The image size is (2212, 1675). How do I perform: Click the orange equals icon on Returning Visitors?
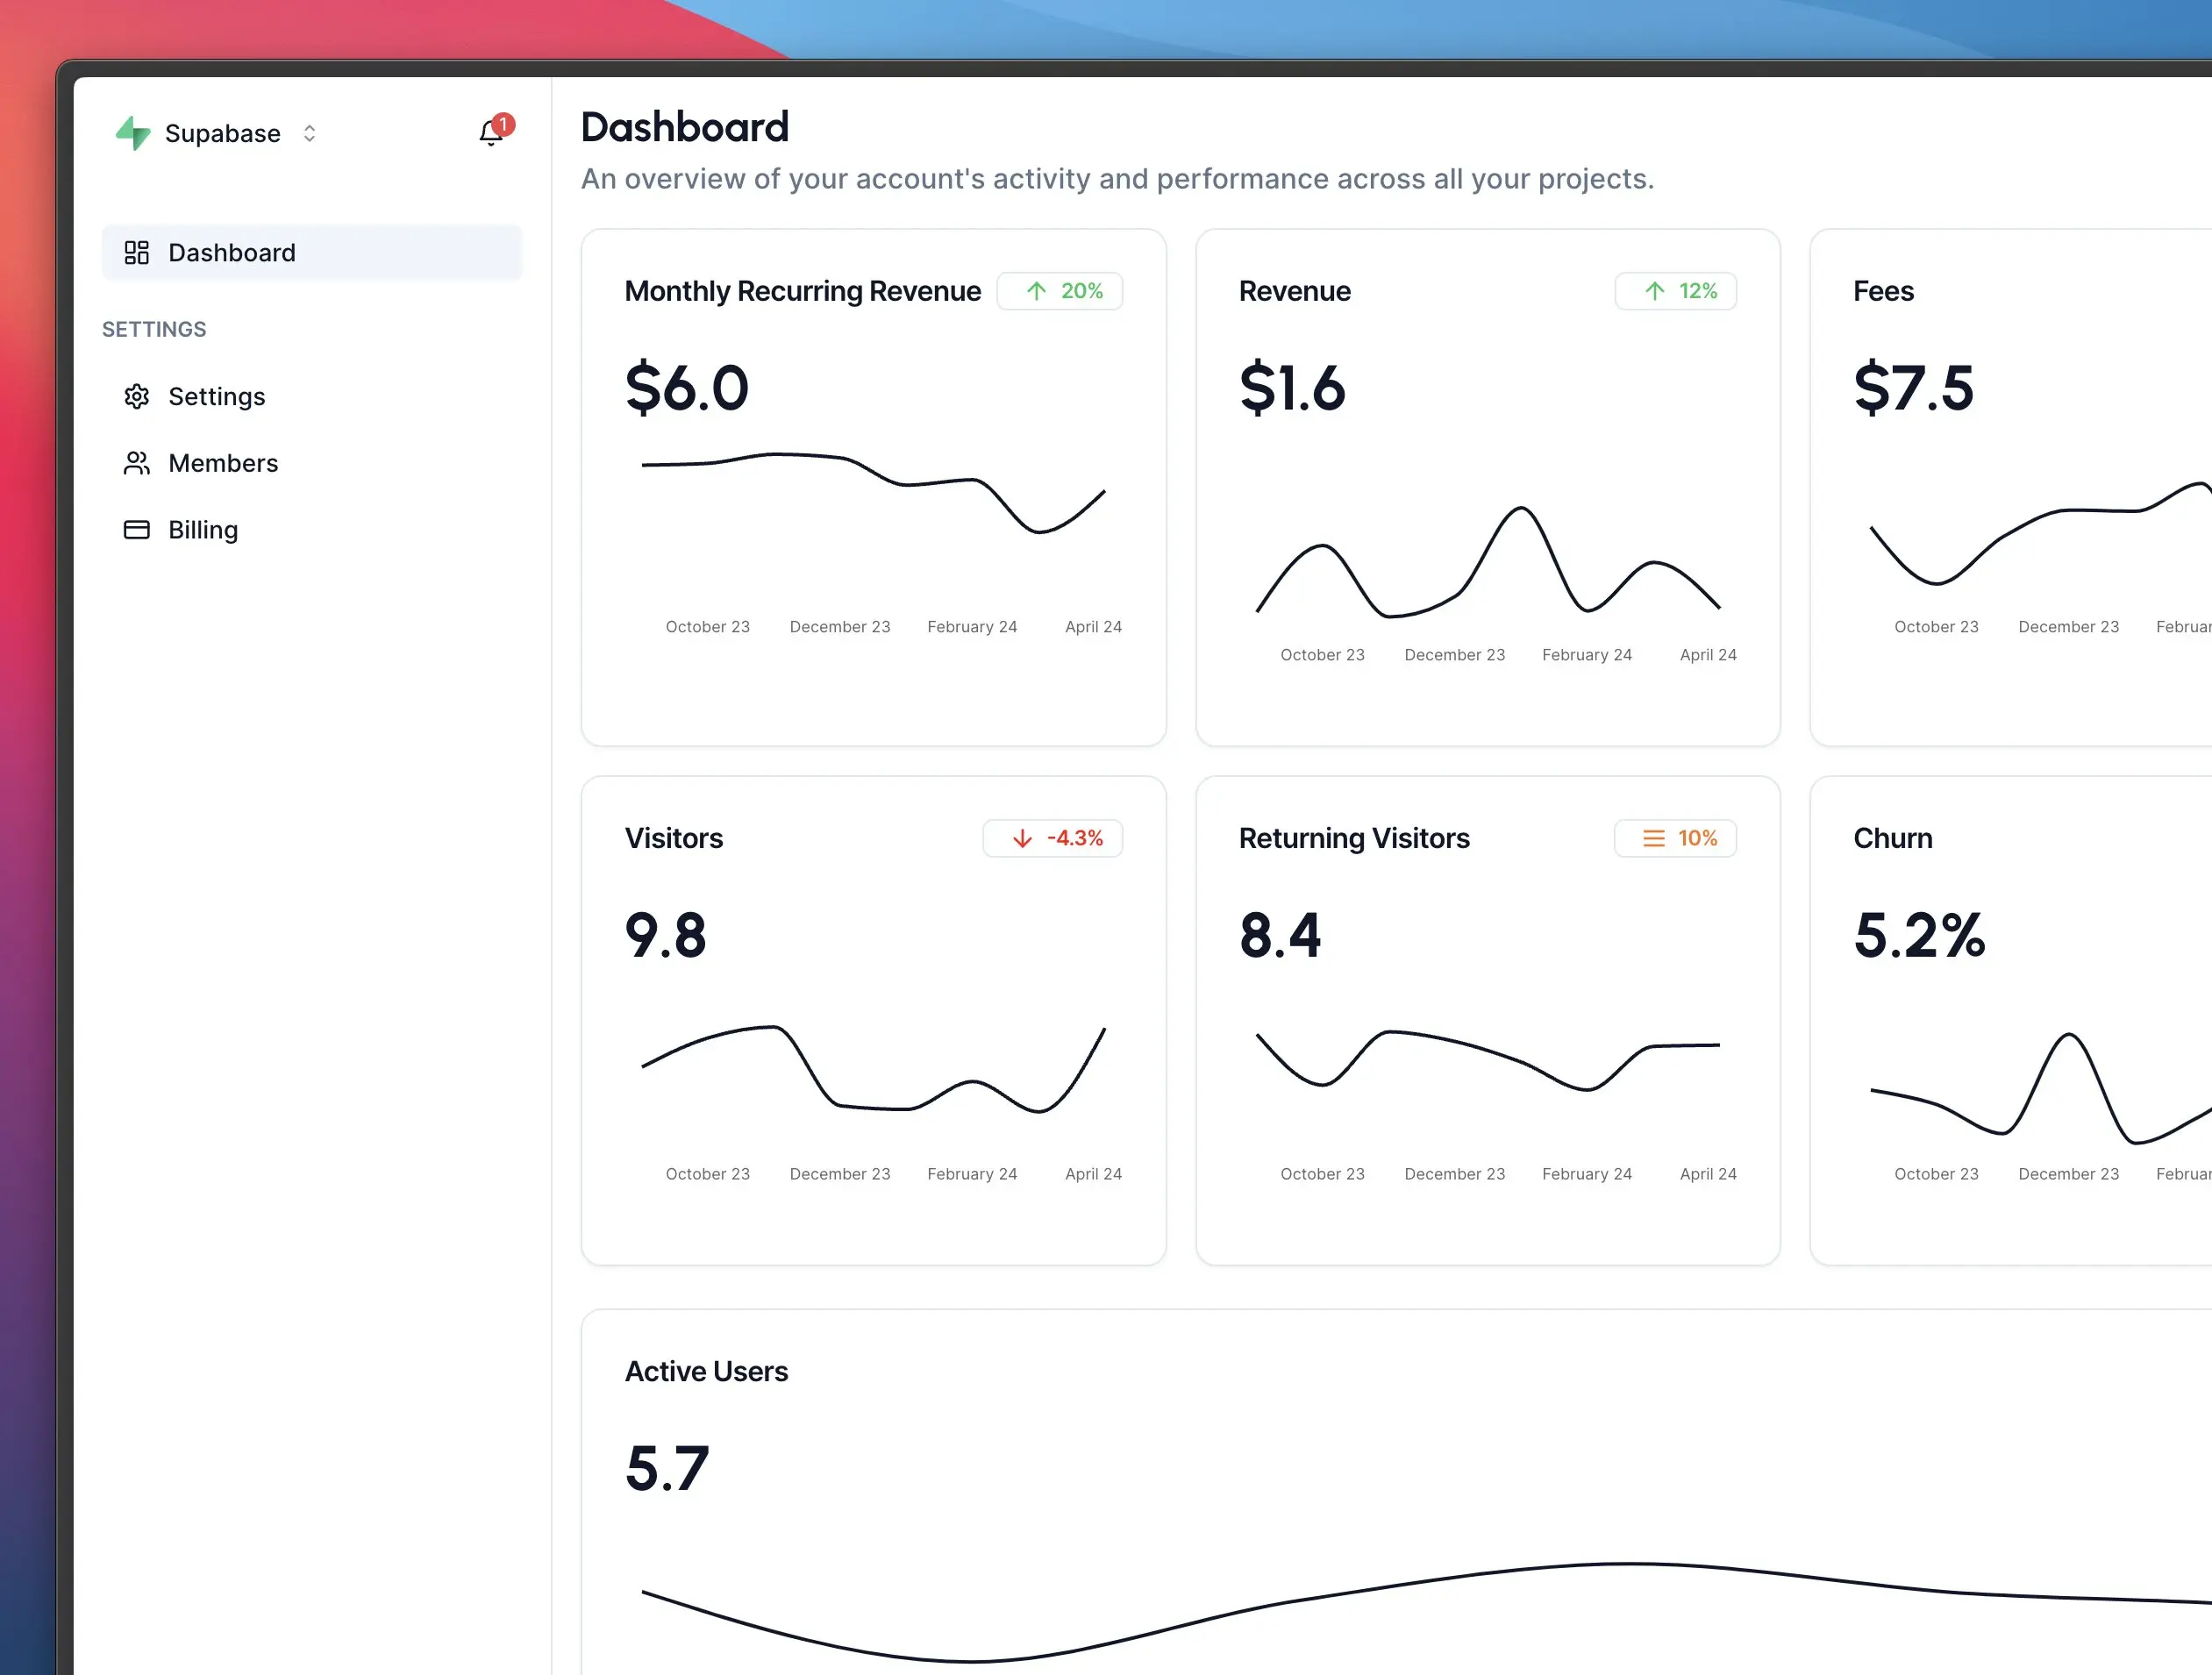tap(1654, 838)
